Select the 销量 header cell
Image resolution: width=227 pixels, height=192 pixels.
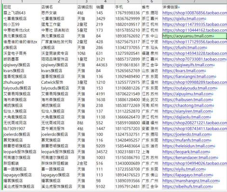(x=106, y=7)
